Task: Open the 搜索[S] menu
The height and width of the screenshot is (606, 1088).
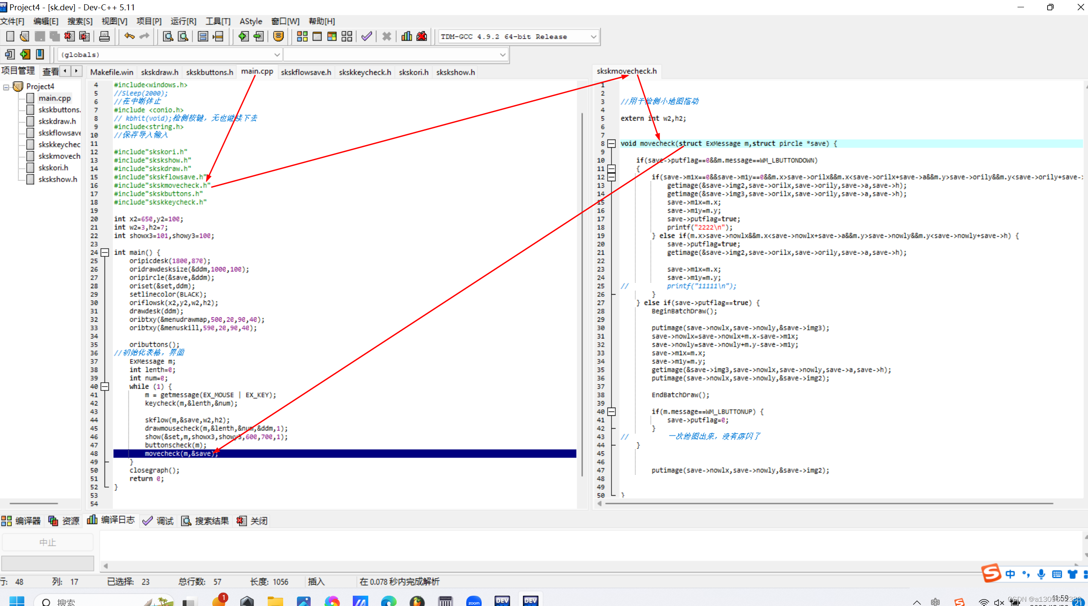Action: pyautogui.click(x=79, y=21)
